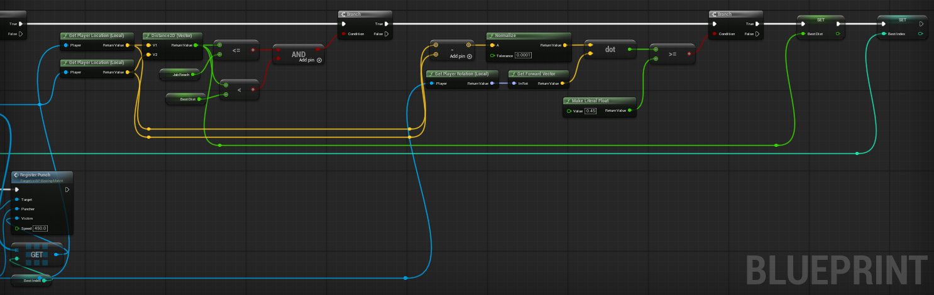
Task: Select the greater-or-equal (>=) comparison node
Action: pyautogui.click(x=673, y=54)
